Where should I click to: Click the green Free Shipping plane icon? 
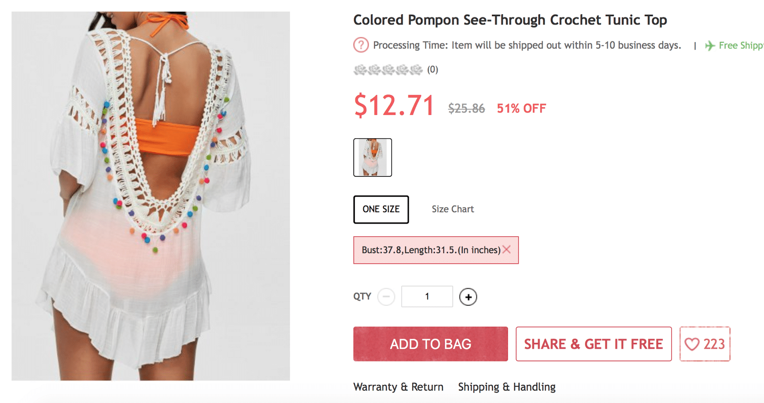710,46
